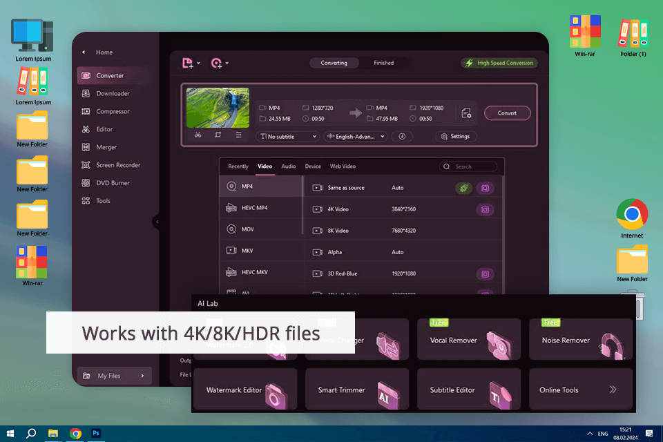Click the purple edit icon on 3D Red-Blue
This screenshot has width=663, height=442.
pos(485,274)
